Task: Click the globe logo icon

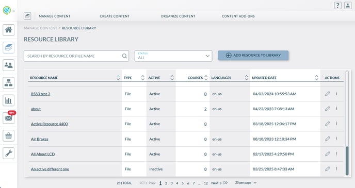Action: pyautogui.click(x=7, y=10)
